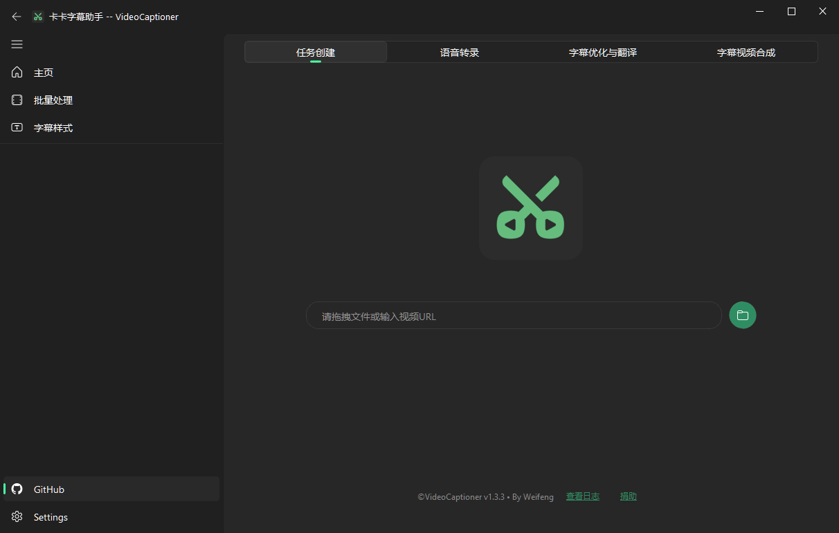The height and width of the screenshot is (533, 839).
Task: Open 批量处理 page in sidebar
Action: (111, 100)
